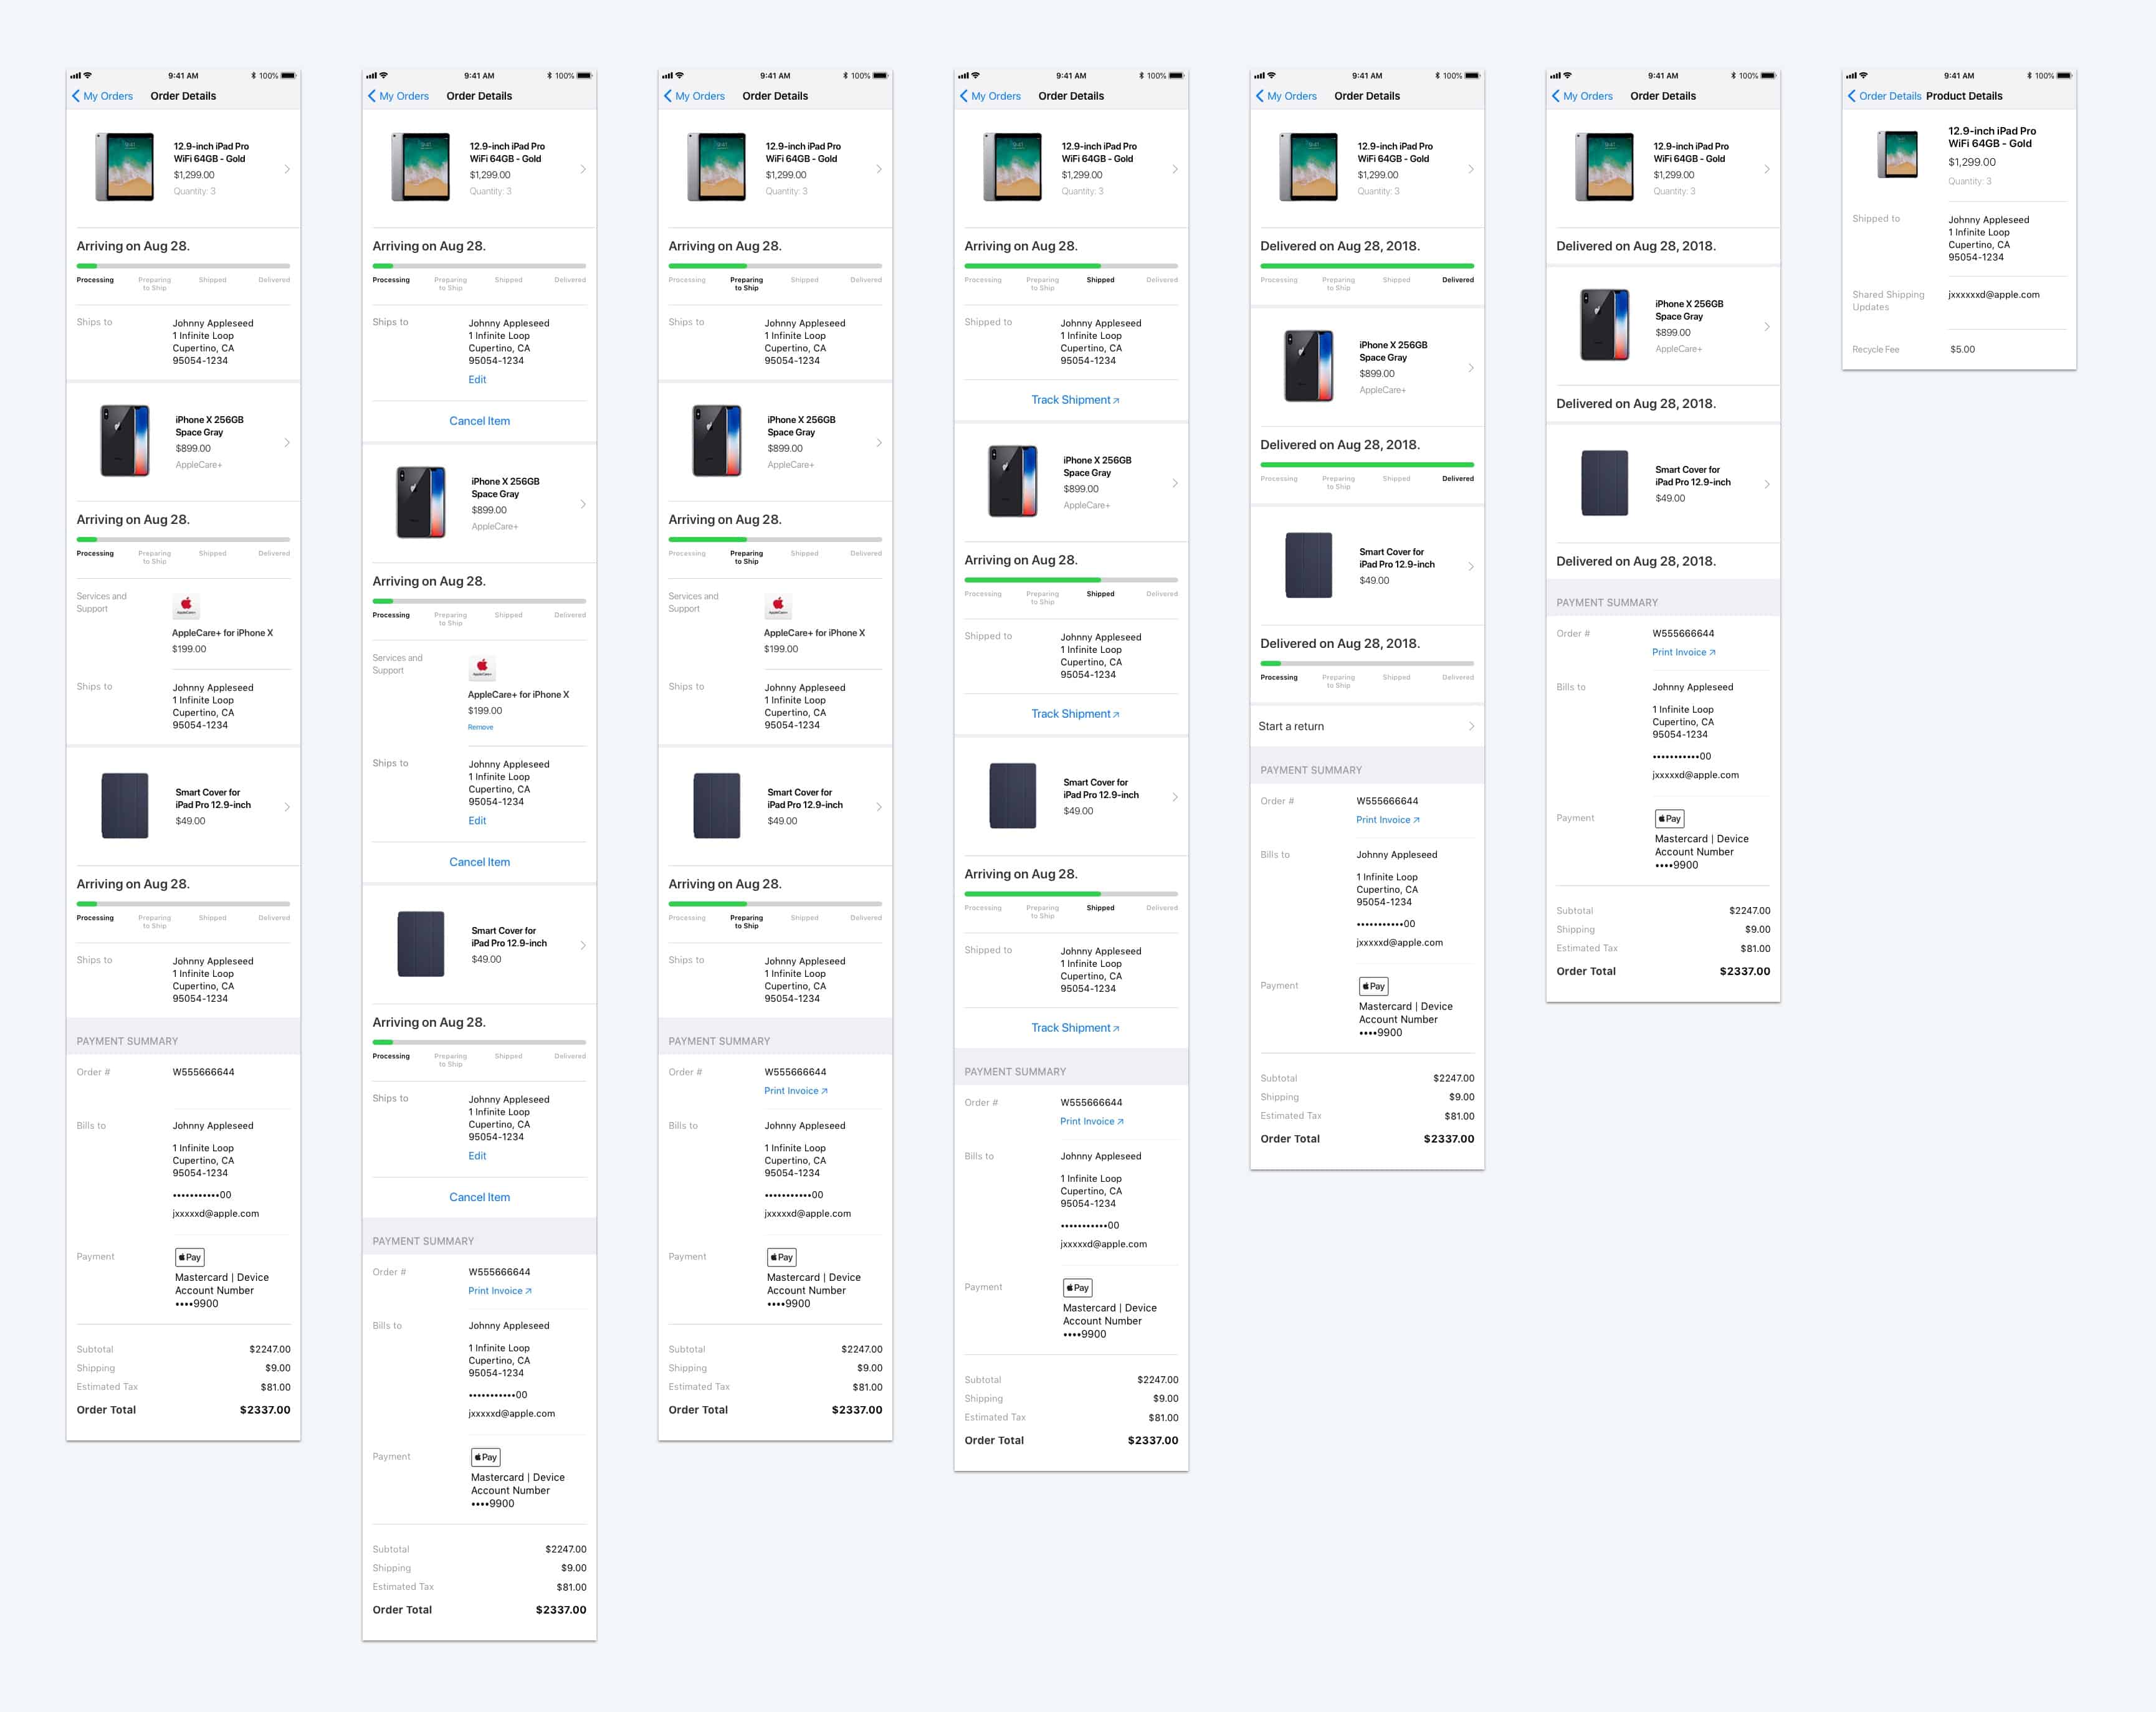2156x1712 pixels.
Task: Tap the back chevron next to My Orders
Action: (x=77, y=96)
